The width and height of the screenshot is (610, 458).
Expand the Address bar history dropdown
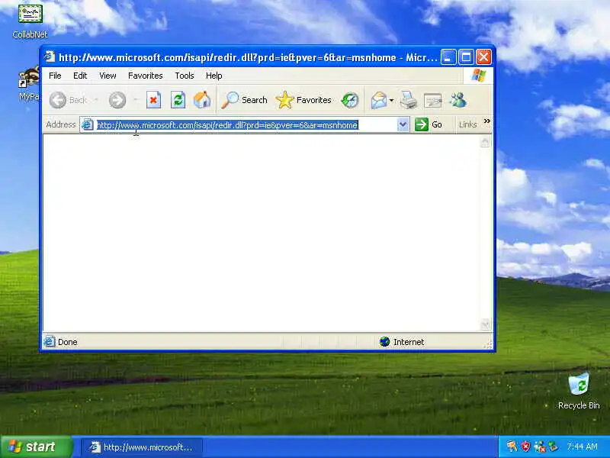pos(403,125)
